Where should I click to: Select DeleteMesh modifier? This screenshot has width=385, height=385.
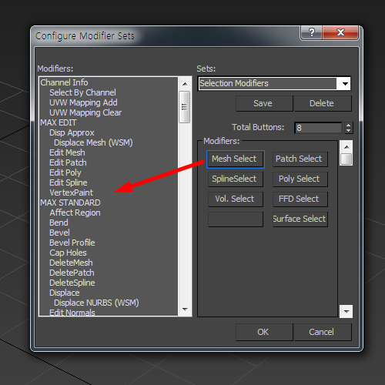click(71, 263)
